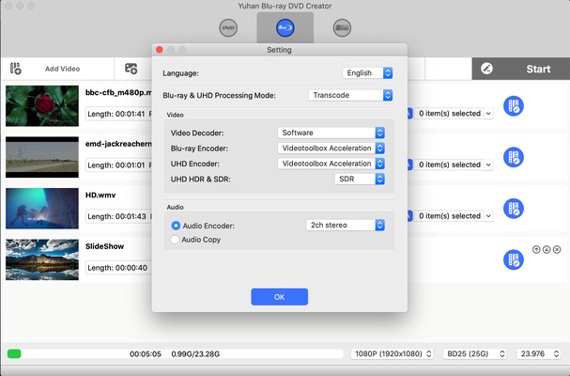Open the Processing Mode dropdown showing Transcode
This screenshot has height=376, width=570.
point(350,95)
